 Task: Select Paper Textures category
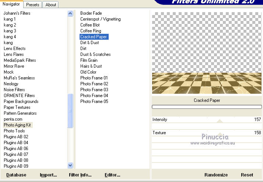tap(17, 107)
